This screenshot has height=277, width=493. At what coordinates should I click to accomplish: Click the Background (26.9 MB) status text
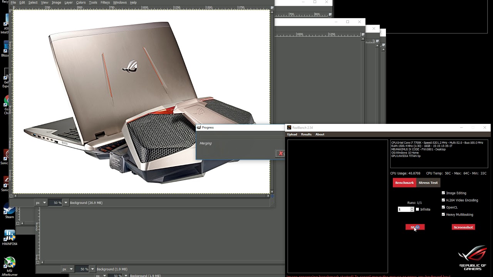[x=86, y=203]
